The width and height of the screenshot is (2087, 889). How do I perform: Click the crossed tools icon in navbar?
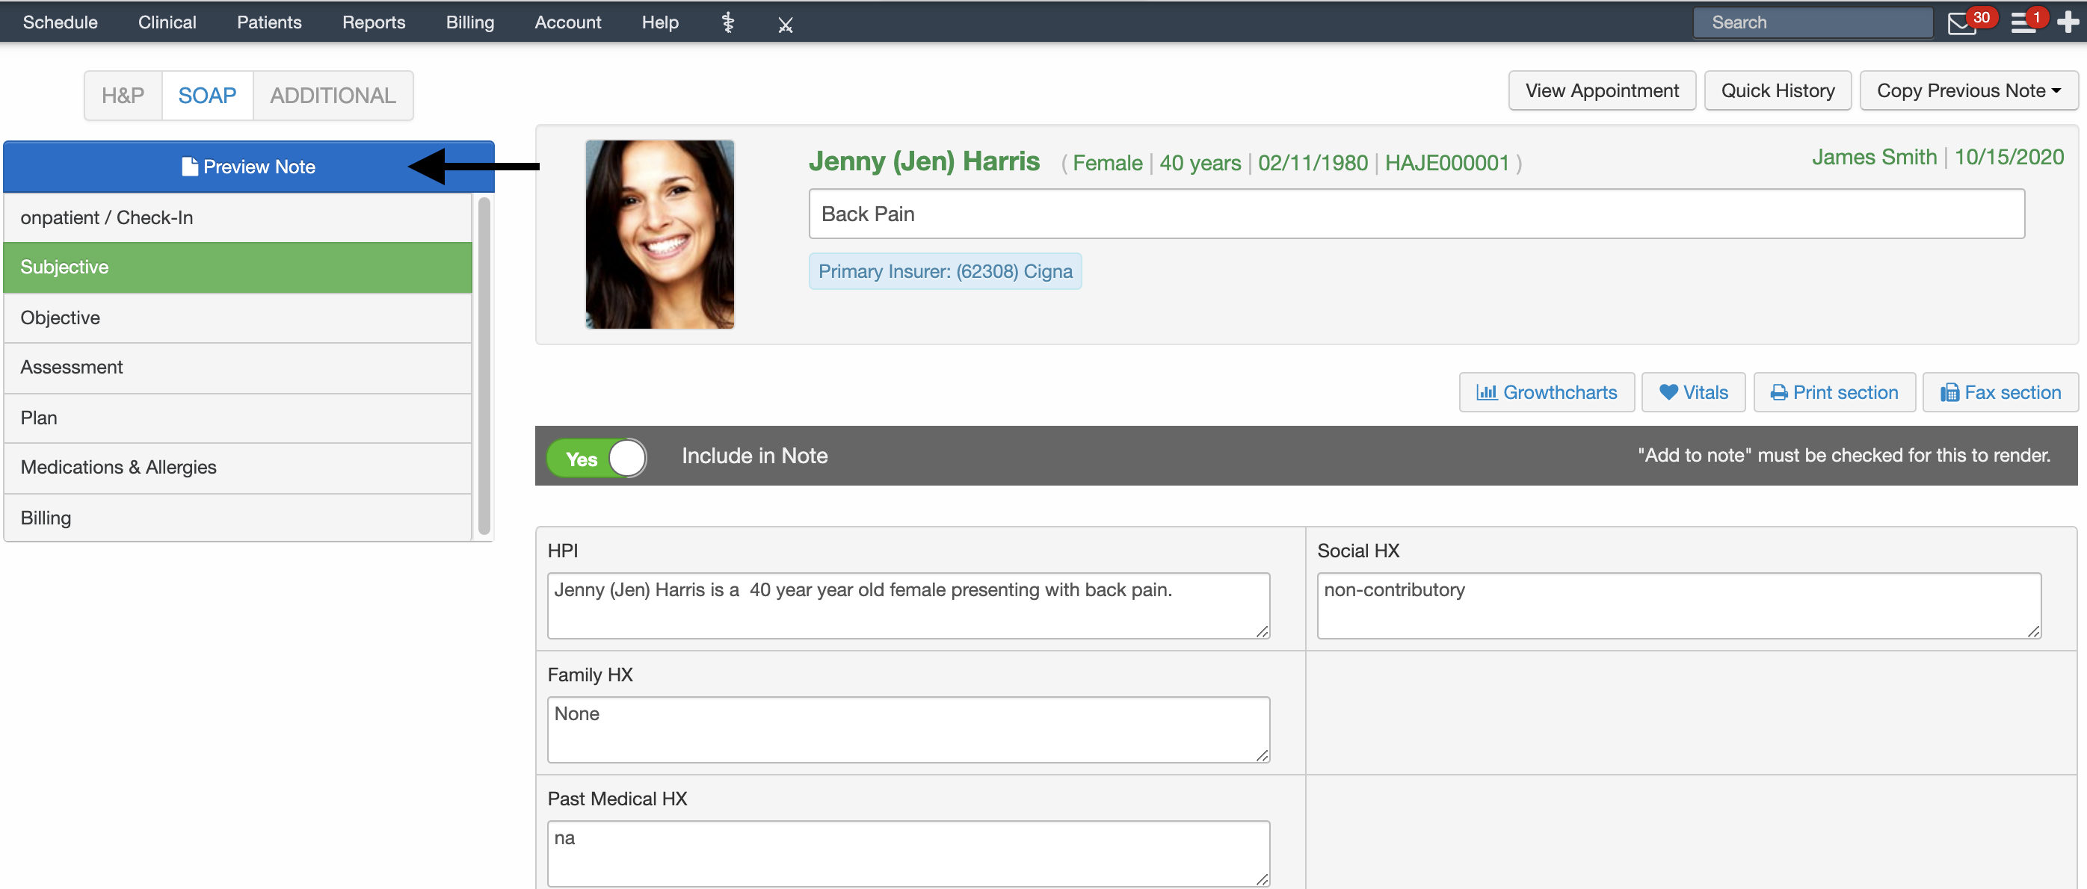click(x=785, y=25)
